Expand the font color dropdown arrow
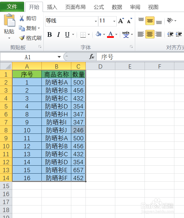The height and width of the screenshot is (218, 184). tap(116, 34)
